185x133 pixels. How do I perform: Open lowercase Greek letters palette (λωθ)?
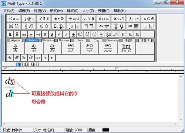[134, 19]
